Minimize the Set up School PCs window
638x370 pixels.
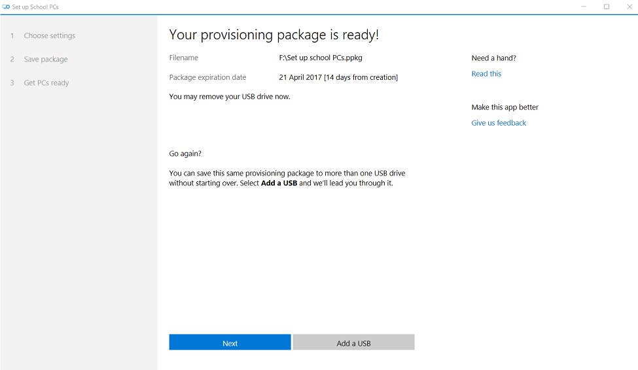click(584, 7)
